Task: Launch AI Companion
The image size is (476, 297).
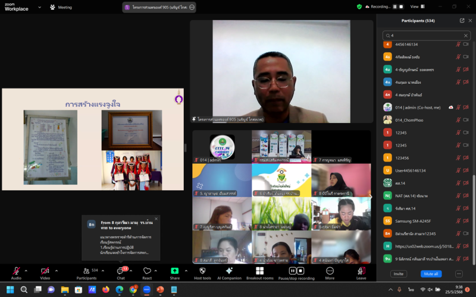Action: 229,273
